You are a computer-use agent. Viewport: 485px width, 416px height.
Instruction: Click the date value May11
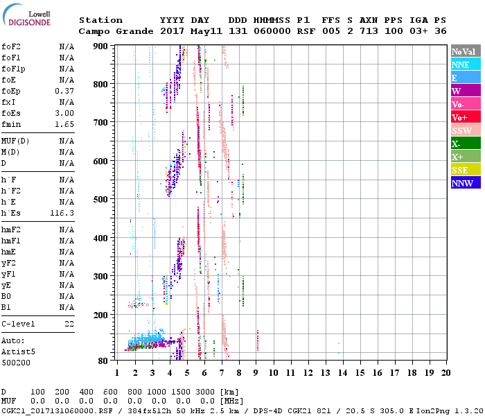(206, 31)
